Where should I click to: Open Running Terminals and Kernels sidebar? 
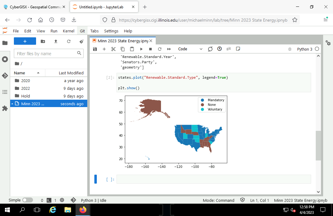[x=5, y=59]
